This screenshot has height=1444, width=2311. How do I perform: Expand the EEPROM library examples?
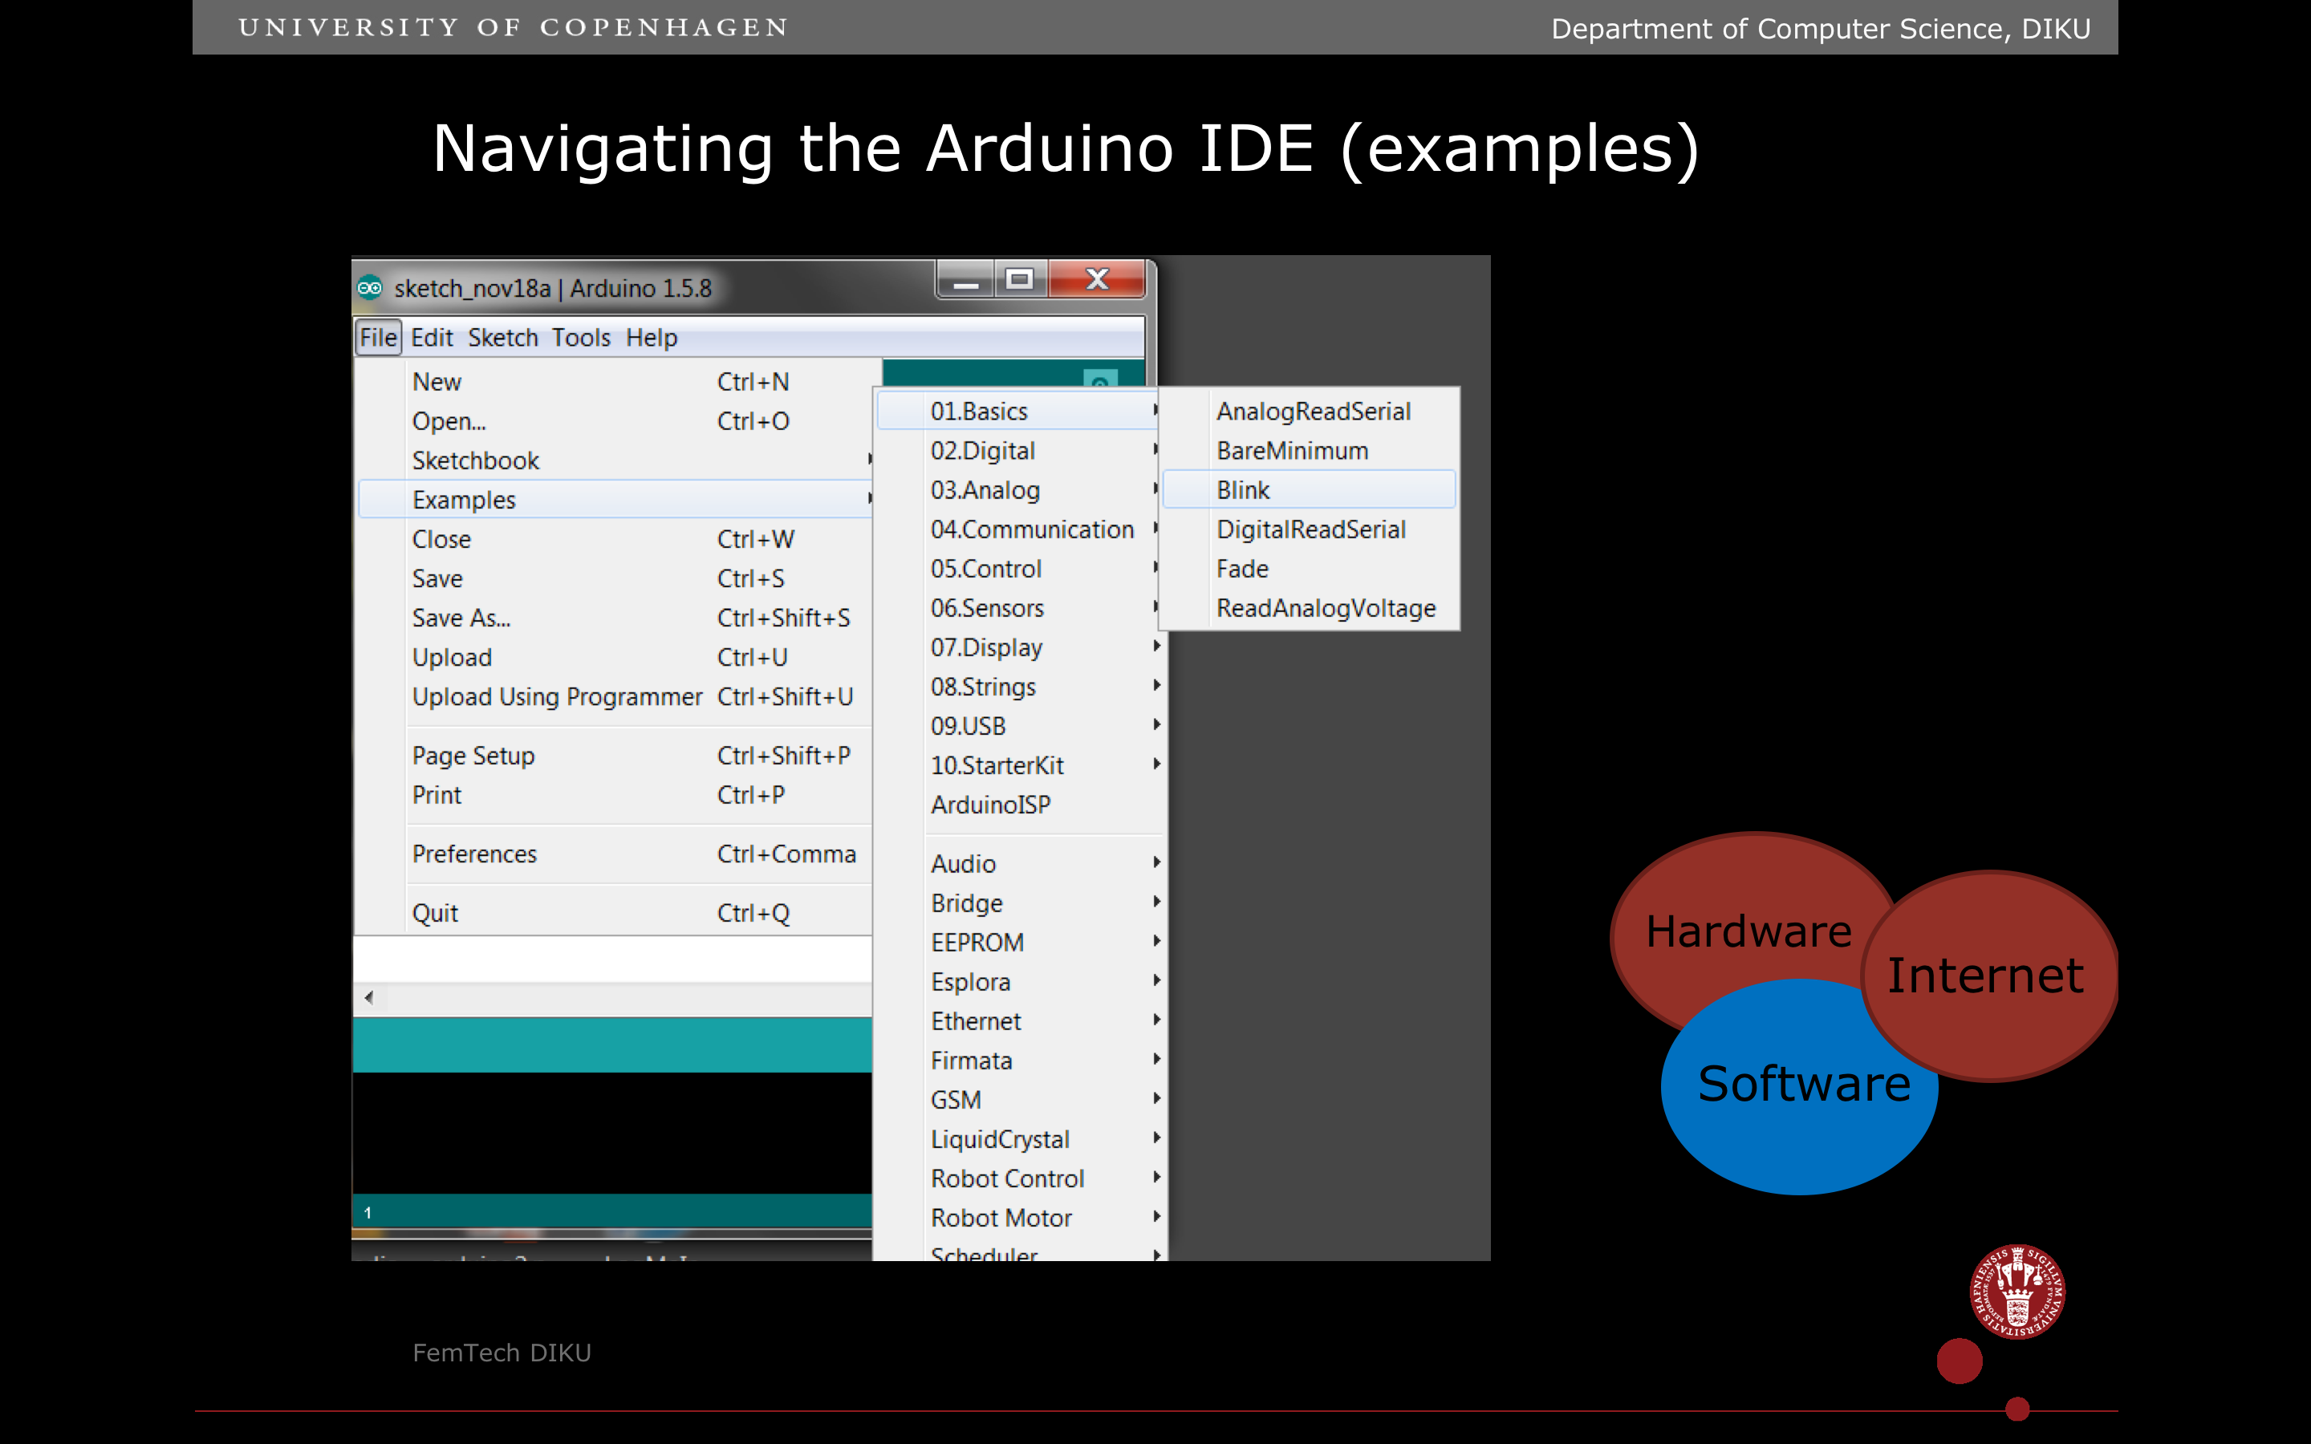(1019, 943)
